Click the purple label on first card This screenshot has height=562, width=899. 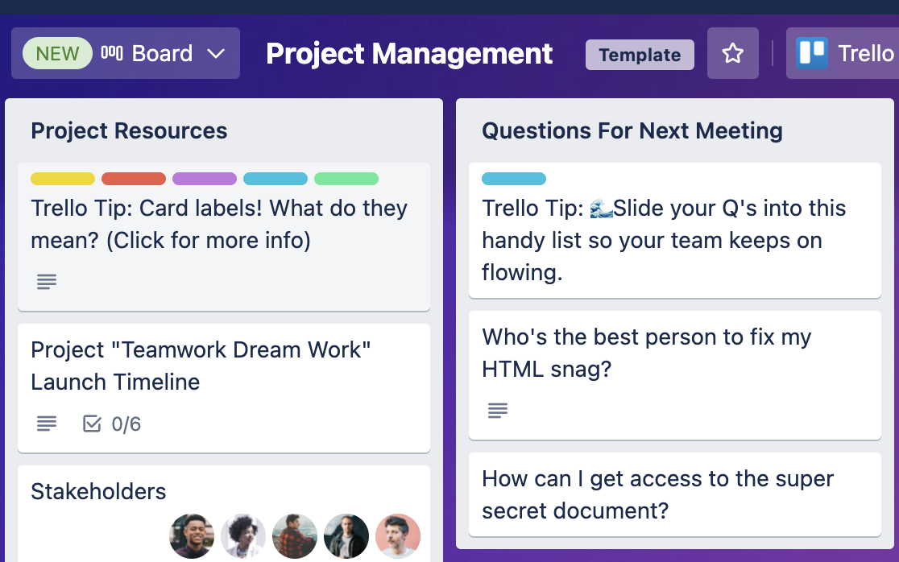pyautogui.click(x=205, y=179)
